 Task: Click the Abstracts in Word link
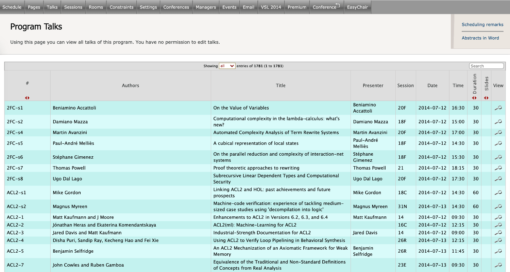[480, 38]
